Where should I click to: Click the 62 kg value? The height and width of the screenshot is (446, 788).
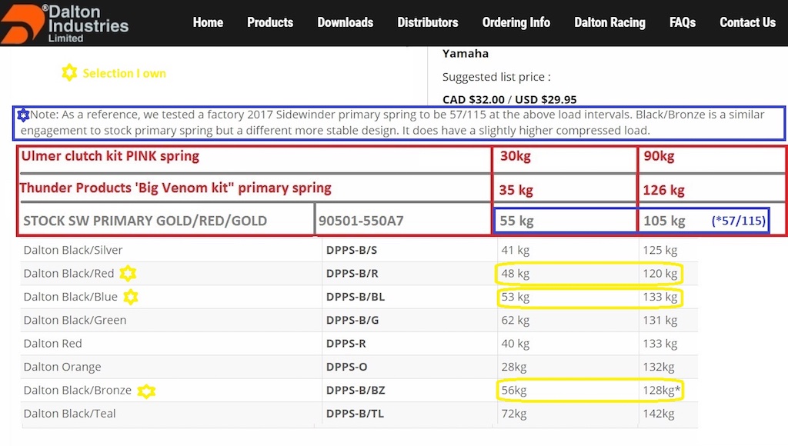pos(515,320)
